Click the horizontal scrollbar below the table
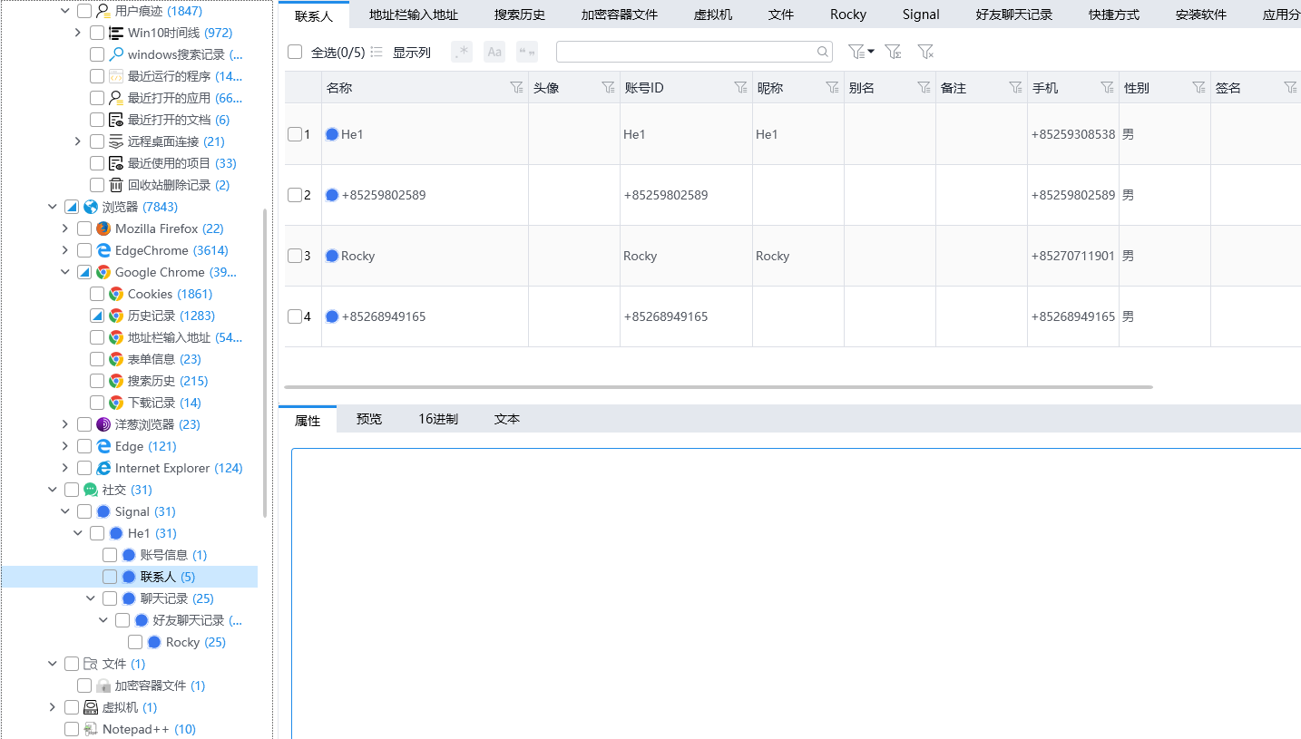 point(717,386)
